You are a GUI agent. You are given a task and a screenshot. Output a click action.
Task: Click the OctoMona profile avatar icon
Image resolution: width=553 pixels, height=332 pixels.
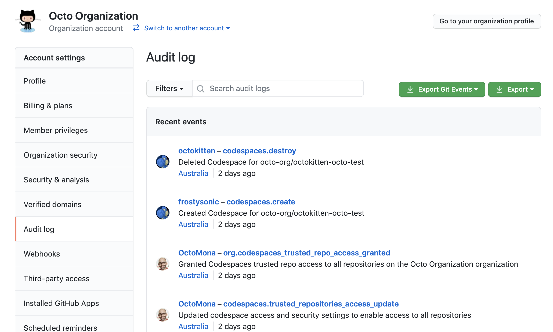[163, 263]
